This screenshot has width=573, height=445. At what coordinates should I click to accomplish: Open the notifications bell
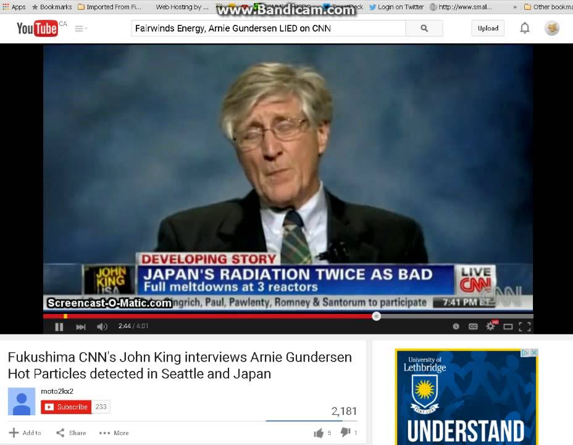(525, 28)
